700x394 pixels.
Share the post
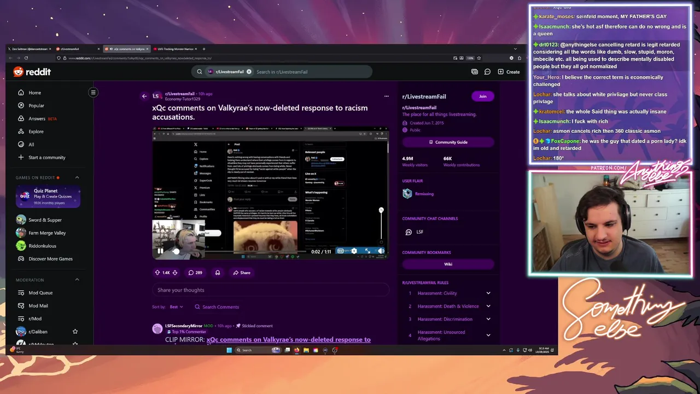[242, 273]
